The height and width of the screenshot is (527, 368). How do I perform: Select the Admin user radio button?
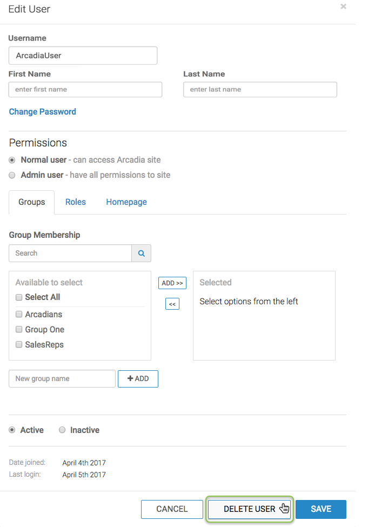click(12, 175)
